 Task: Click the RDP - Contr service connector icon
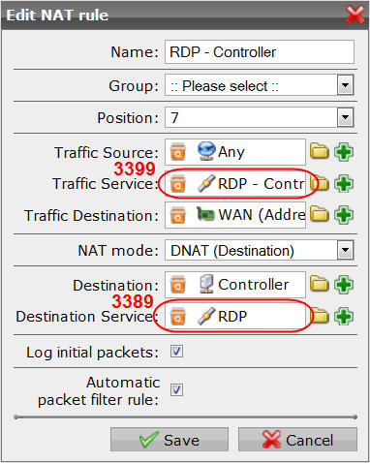point(206,183)
